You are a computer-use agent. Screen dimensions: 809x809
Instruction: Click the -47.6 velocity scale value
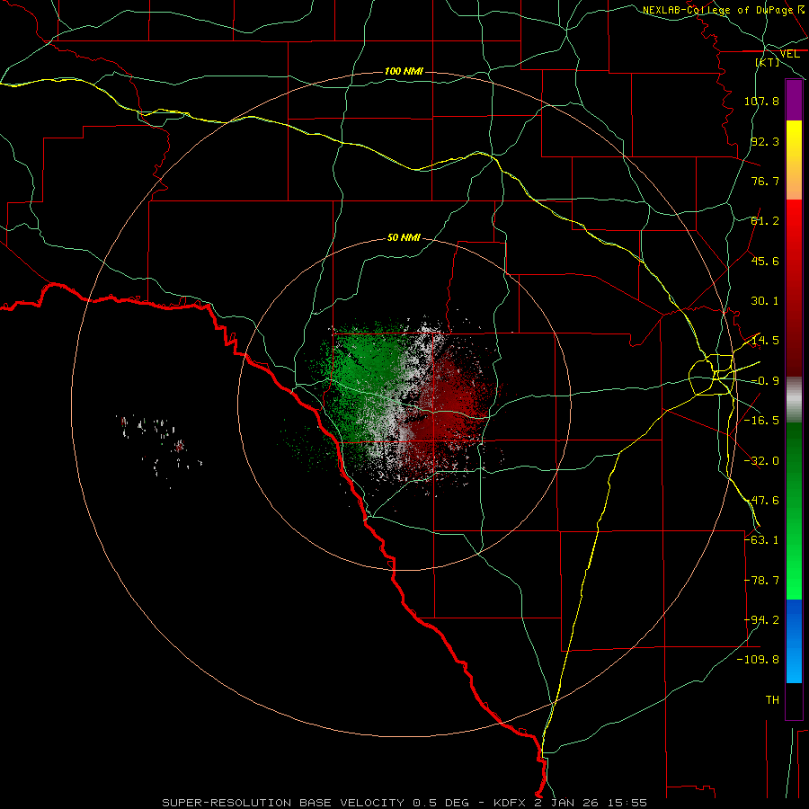pyautogui.click(x=761, y=501)
